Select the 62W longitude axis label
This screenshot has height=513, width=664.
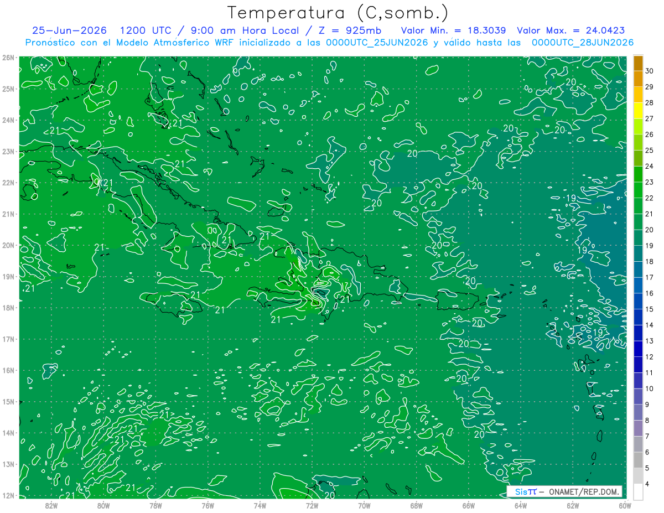[x=573, y=505]
